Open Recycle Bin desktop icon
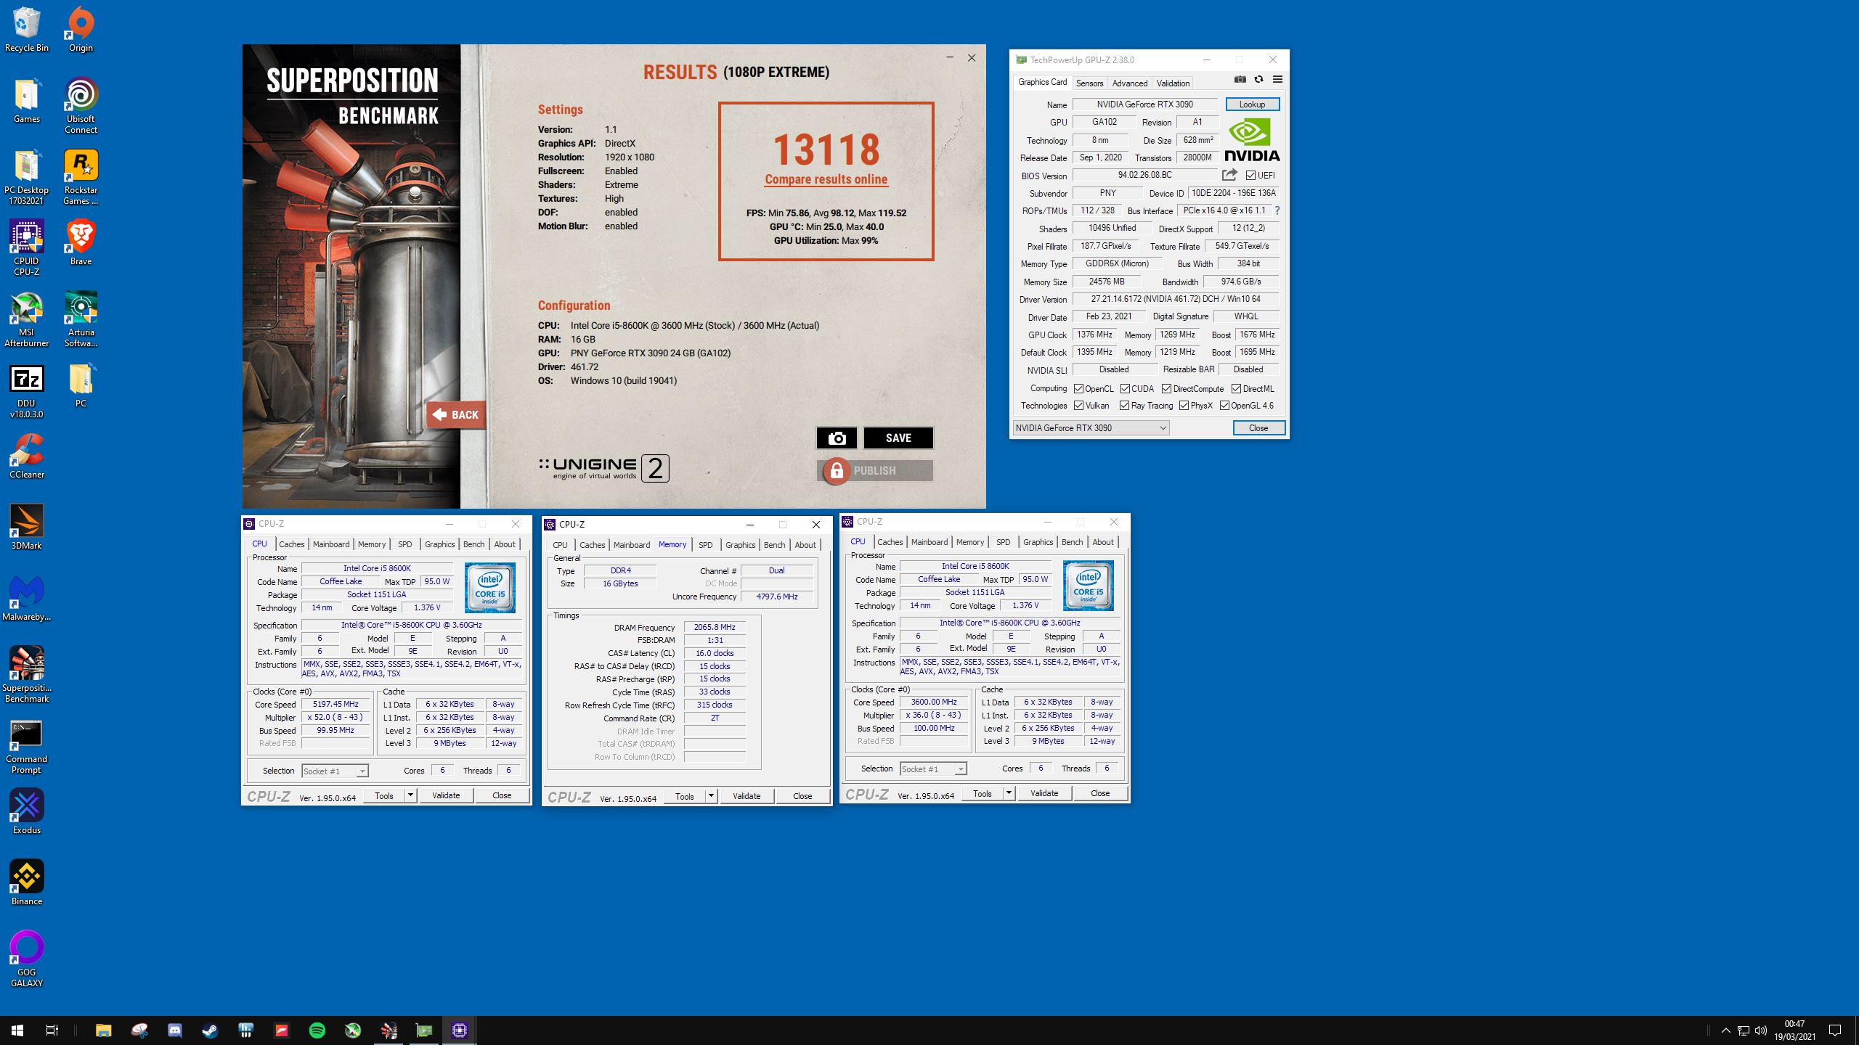Screen dimensions: 1859x1045 pyautogui.click(x=27, y=30)
